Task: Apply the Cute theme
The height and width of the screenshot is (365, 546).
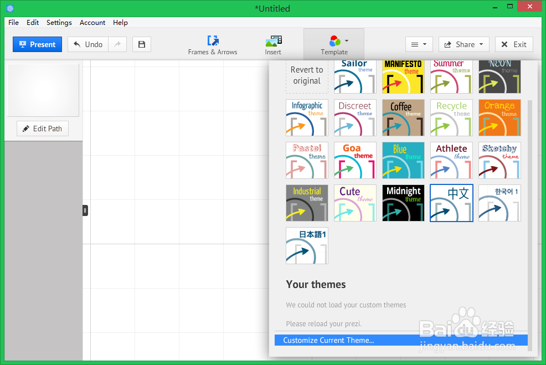Action: pos(355,203)
